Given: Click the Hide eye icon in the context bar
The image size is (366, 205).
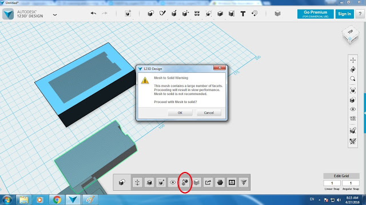Looking at the screenshot, I should (x=173, y=182).
